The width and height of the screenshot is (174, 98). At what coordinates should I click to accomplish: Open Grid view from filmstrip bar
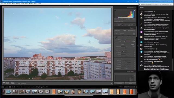(x=10, y=87)
